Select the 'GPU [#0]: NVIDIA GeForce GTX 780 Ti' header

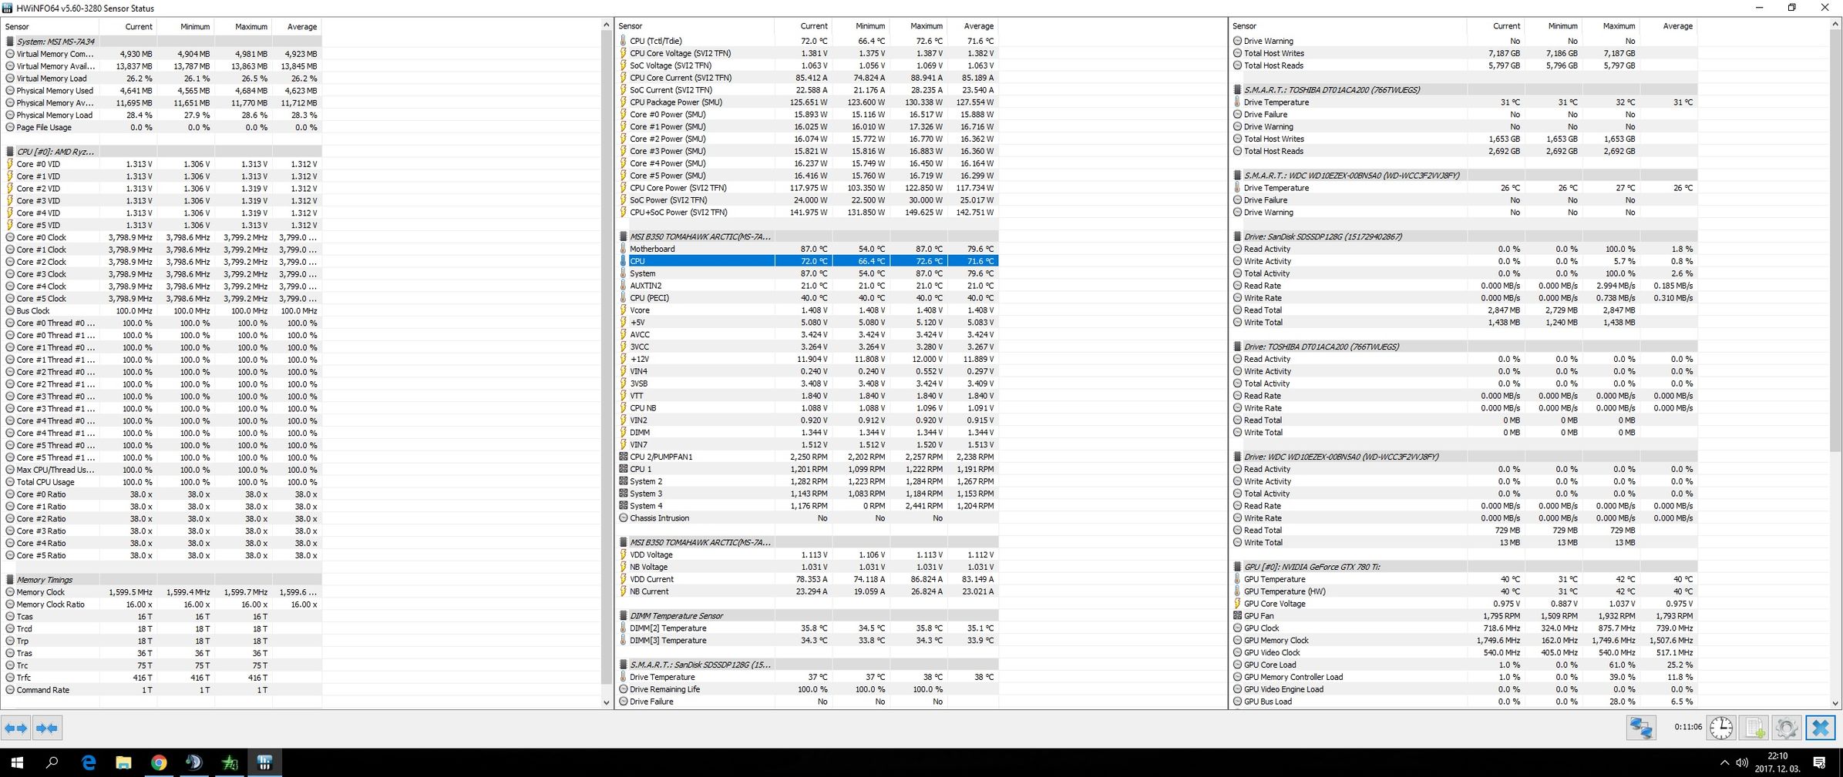click(x=1464, y=567)
